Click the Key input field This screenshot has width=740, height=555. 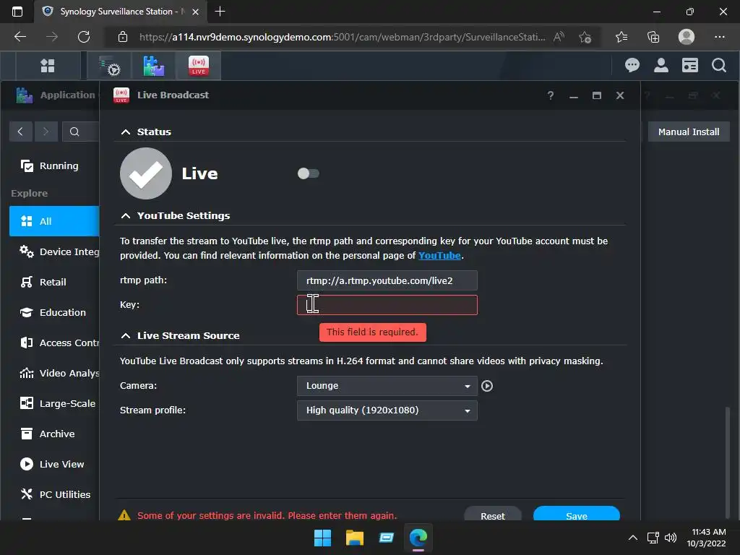coord(387,305)
